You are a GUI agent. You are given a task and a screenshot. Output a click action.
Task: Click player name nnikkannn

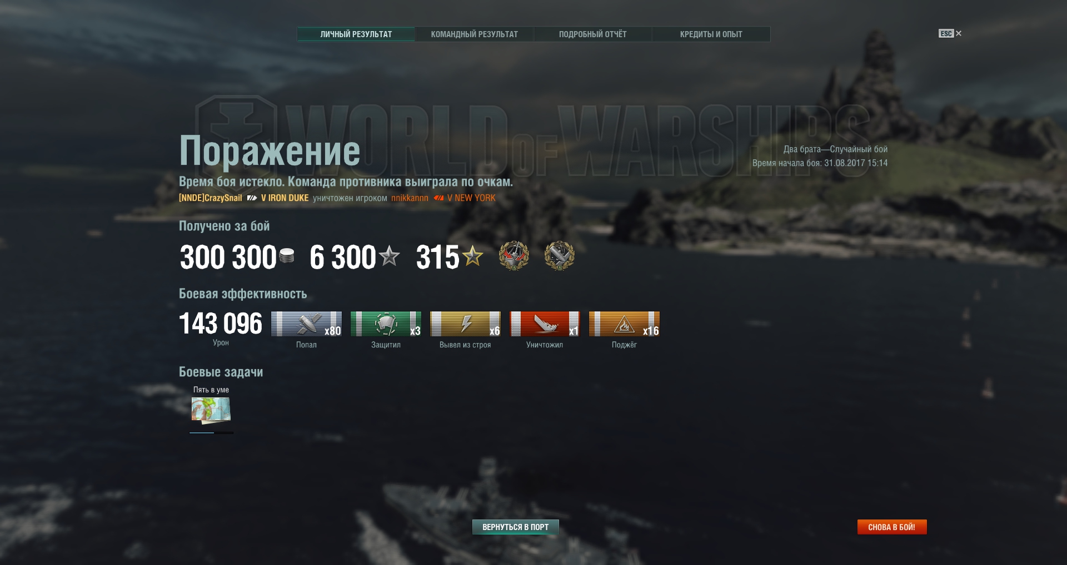(410, 198)
